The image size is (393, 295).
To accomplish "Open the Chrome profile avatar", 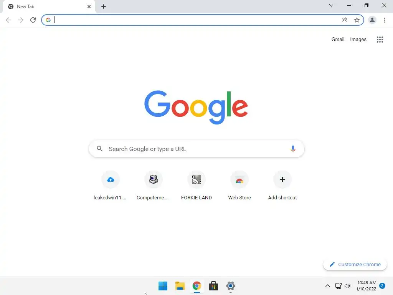I will (372, 20).
